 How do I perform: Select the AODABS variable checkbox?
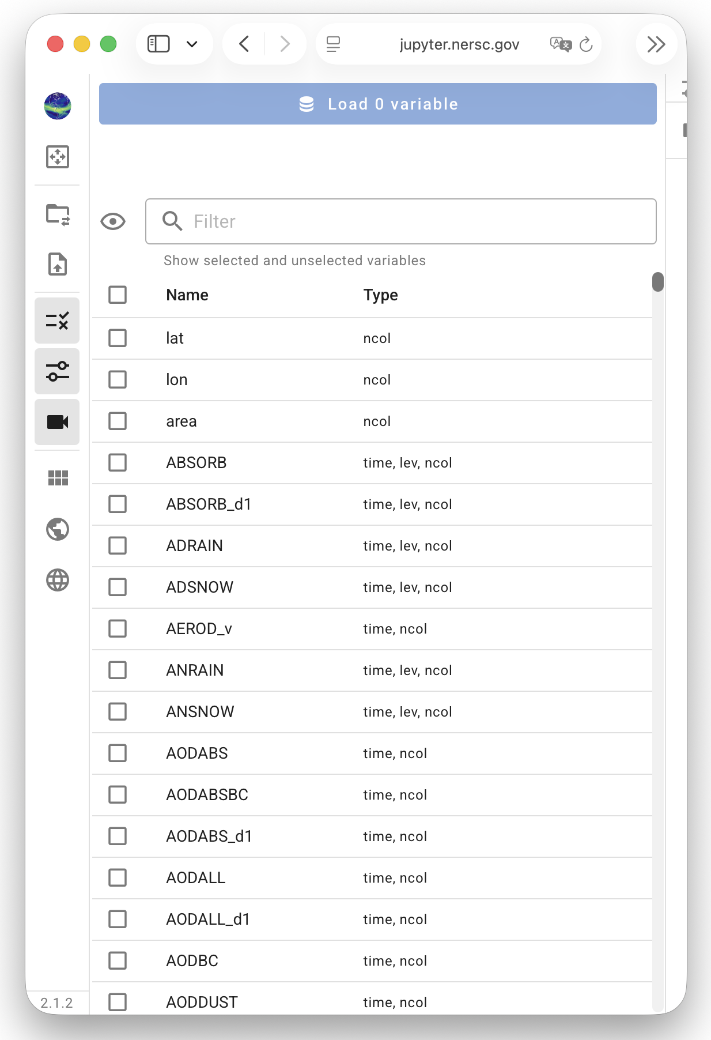pos(118,753)
